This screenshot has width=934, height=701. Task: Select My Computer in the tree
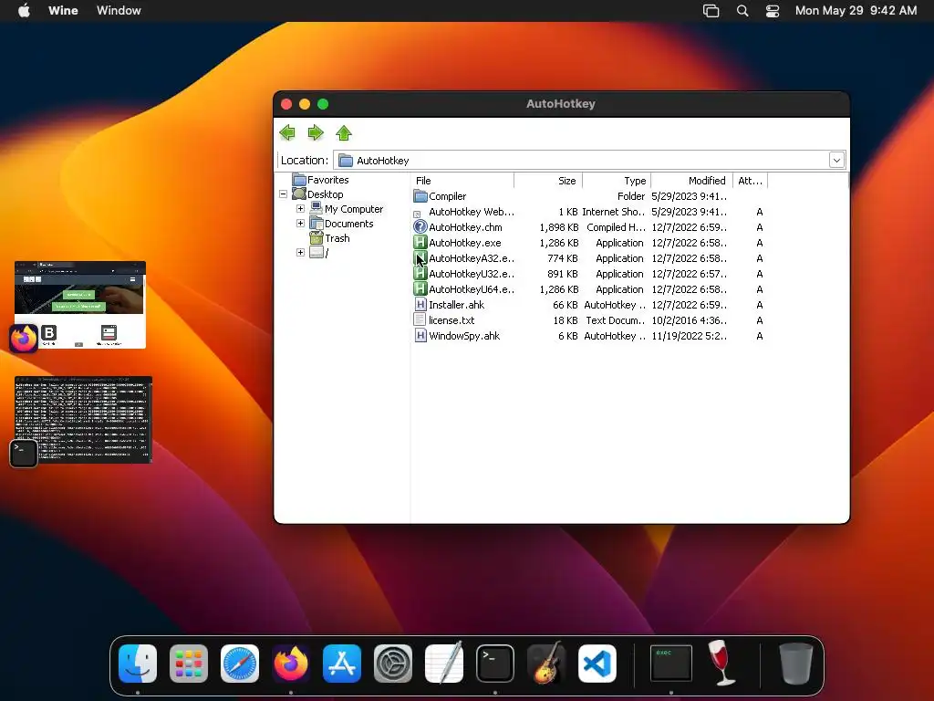[354, 209]
